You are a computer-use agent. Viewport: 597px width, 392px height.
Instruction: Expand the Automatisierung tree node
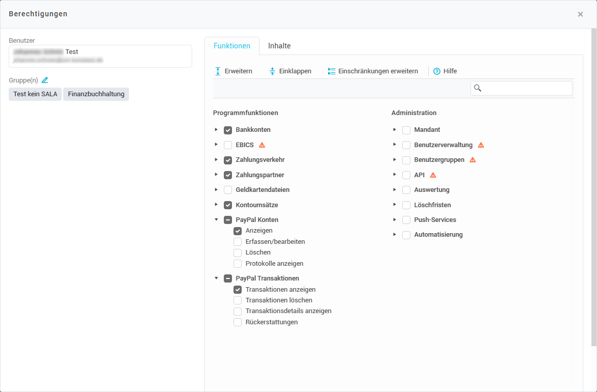coord(395,235)
